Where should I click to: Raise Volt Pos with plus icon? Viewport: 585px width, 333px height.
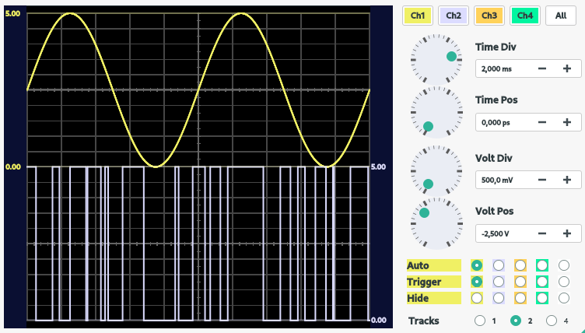567,233
